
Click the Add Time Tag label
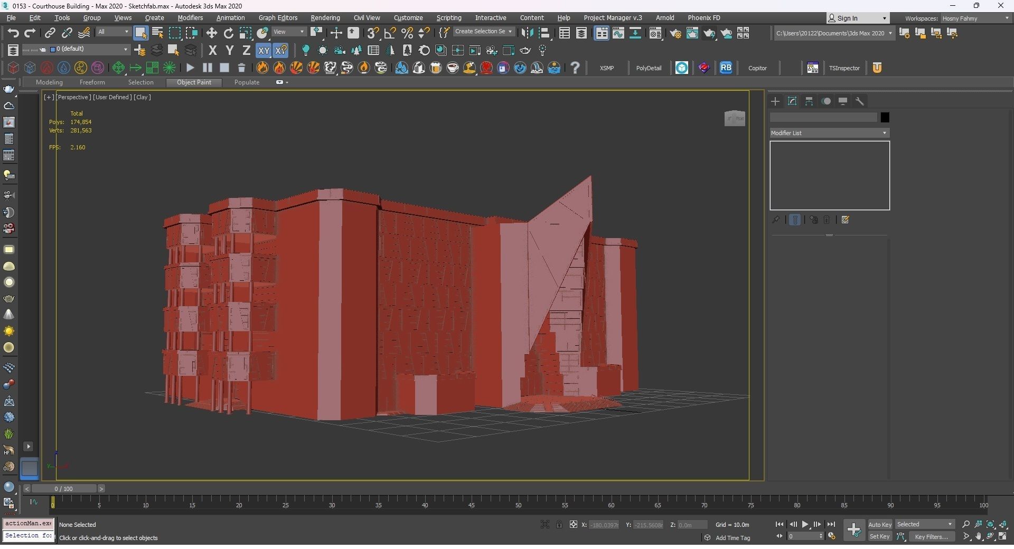[x=733, y=538]
